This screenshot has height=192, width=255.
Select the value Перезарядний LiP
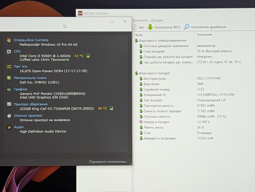tap(211, 100)
